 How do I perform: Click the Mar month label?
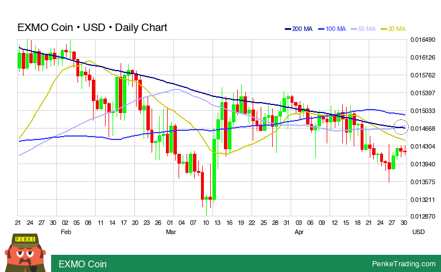[171, 232]
